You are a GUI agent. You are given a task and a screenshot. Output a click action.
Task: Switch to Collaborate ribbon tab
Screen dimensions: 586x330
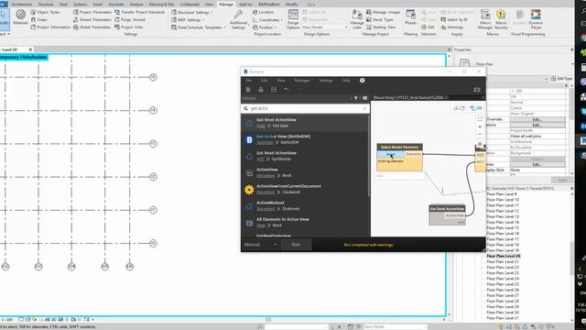click(190, 4)
